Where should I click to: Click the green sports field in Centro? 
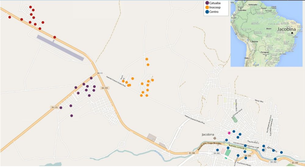pyautogui.click(x=228, y=152)
